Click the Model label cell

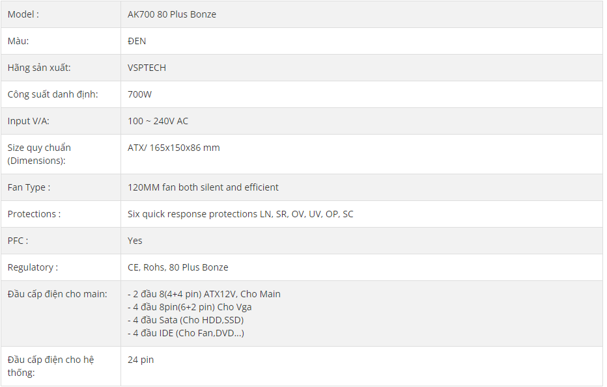click(61, 14)
